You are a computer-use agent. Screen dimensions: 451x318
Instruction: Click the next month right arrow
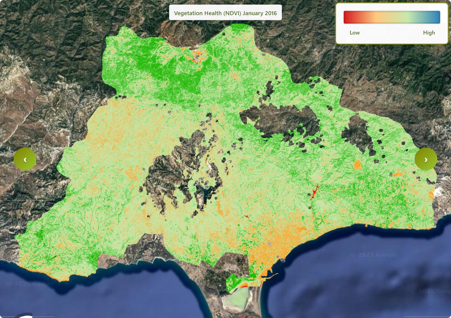click(x=426, y=159)
